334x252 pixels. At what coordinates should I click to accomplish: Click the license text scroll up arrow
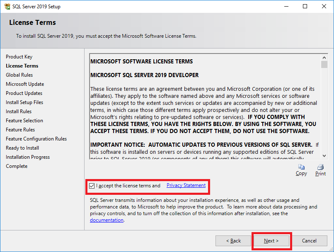[324, 58]
